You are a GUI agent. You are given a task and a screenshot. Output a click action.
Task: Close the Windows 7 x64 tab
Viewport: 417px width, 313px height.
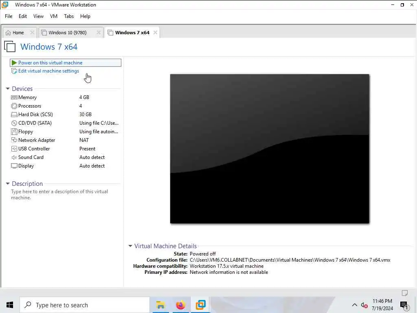click(155, 33)
